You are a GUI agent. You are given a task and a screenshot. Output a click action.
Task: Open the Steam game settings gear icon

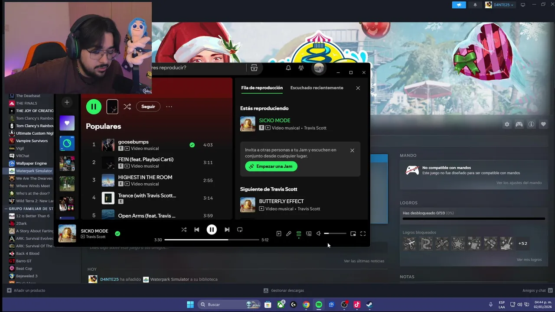[507, 124]
